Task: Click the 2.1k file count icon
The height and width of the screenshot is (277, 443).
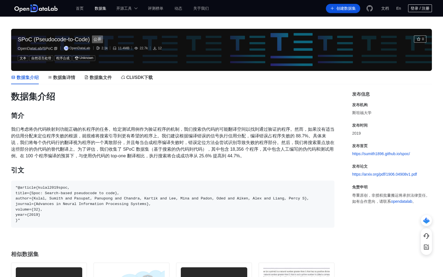Action: 98,48
